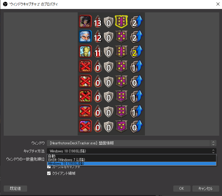
Task: Close the properties dialog window
Action: (218, 4)
